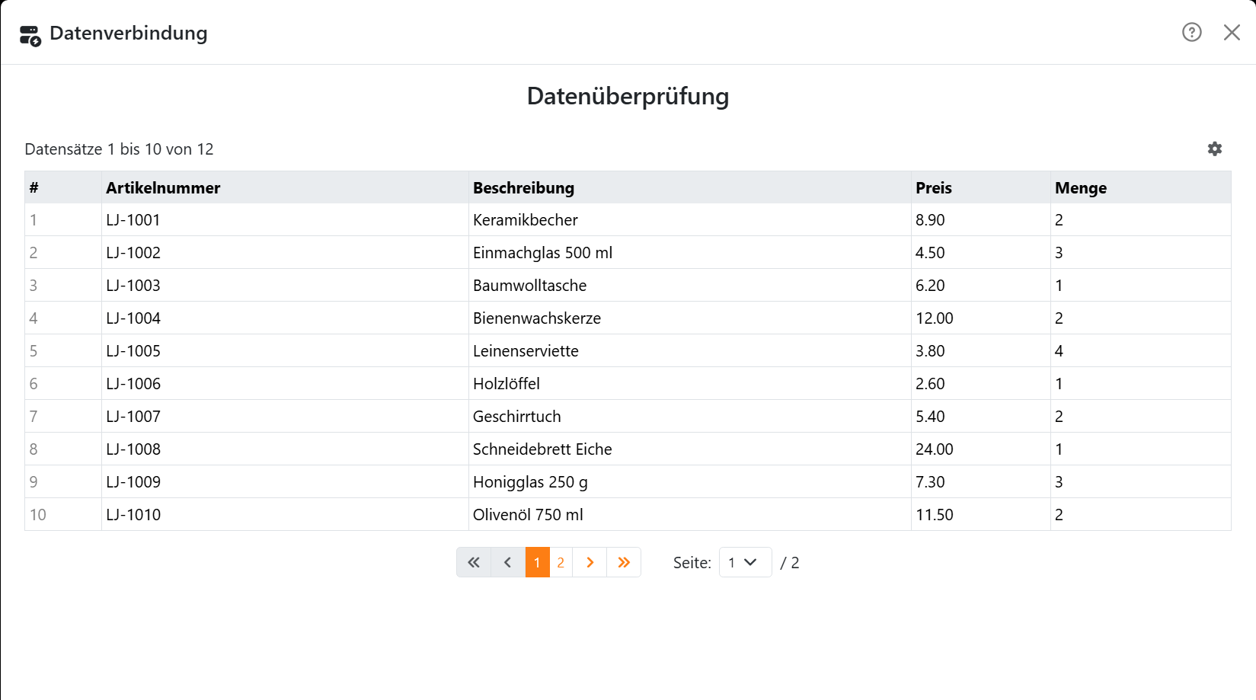1256x700 pixels.
Task: Click the Menge column header
Action: coord(1141,187)
